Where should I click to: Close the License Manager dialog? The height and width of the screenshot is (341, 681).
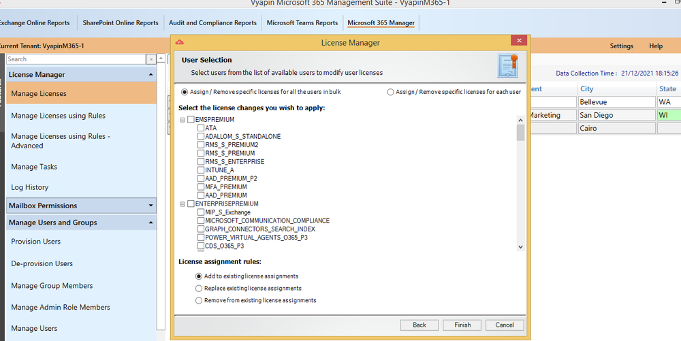coord(519,40)
